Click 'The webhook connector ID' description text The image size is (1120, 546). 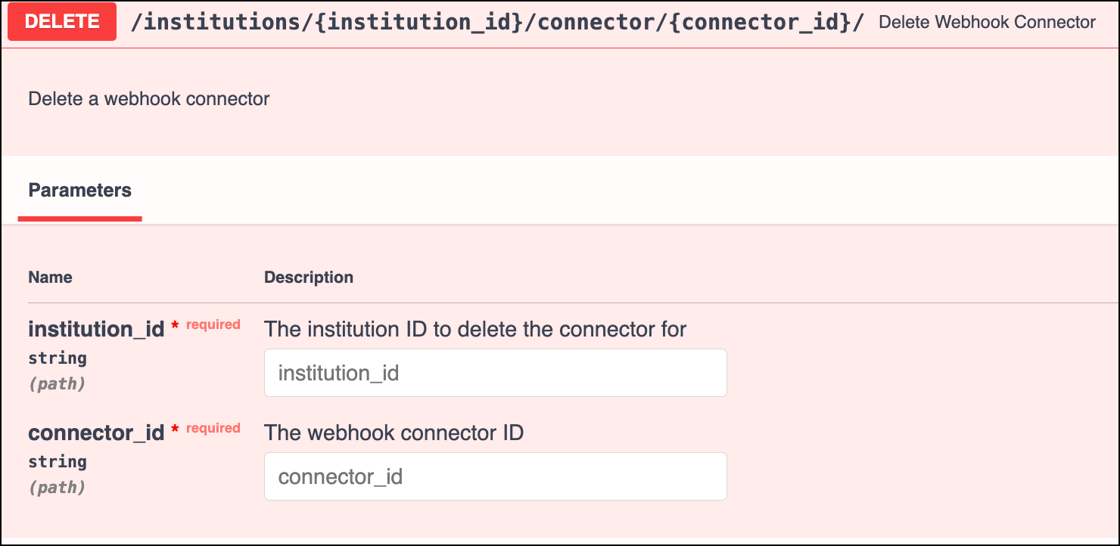(x=394, y=433)
